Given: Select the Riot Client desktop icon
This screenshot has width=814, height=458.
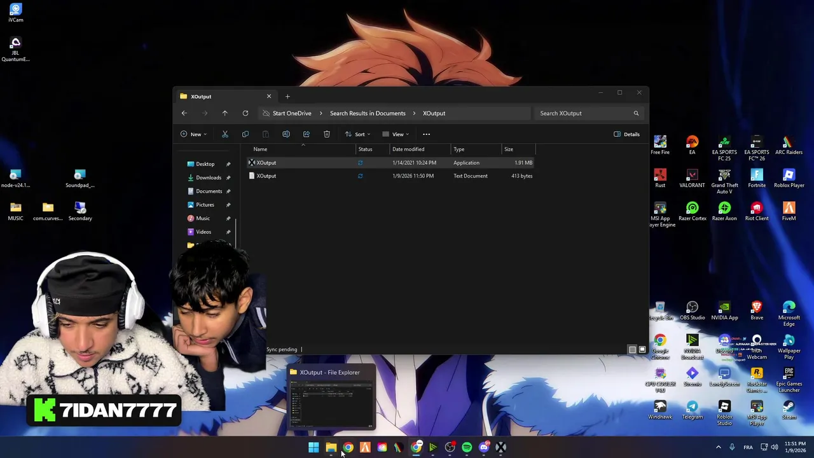Looking at the screenshot, I should [x=757, y=212].
